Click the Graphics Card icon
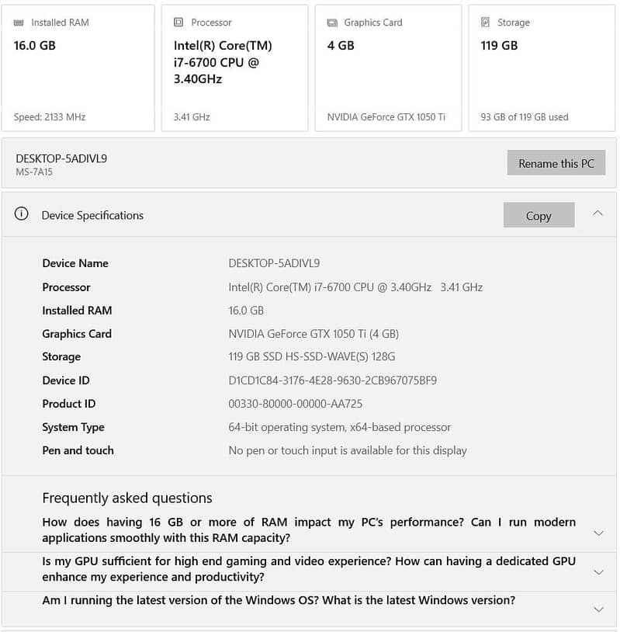Screen dimensions: 620x632 [x=332, y=23]
